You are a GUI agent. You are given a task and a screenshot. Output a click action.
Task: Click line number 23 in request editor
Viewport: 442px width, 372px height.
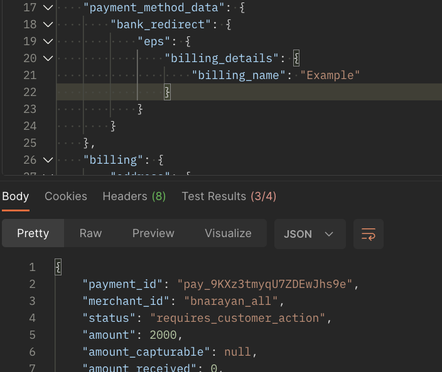coord(30,109)
